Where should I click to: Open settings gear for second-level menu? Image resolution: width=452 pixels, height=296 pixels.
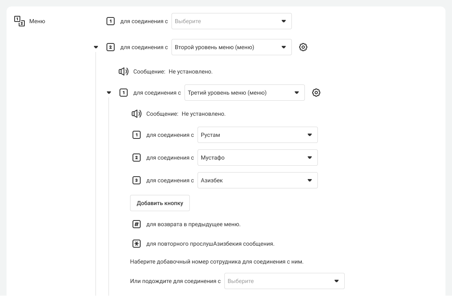(303, 47)
